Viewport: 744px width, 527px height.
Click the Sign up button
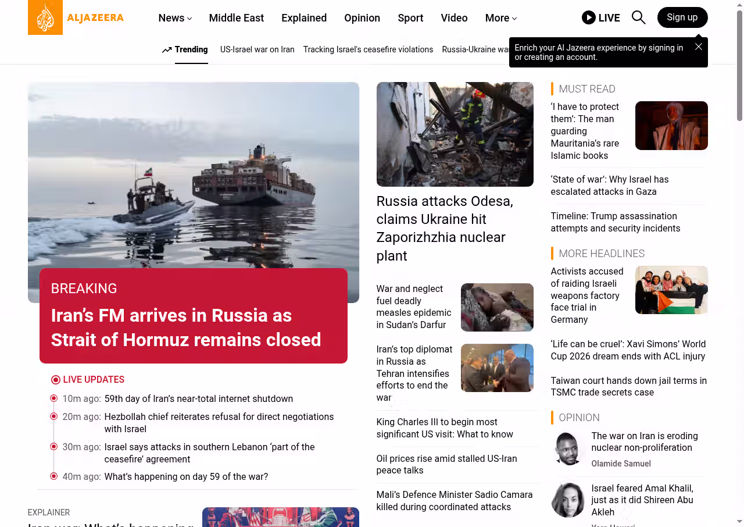(x=682, y=17)
